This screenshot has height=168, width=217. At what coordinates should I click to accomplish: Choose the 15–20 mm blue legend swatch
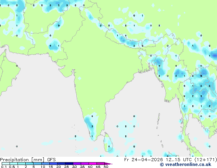pyautogui.click(x=53, y=164)
